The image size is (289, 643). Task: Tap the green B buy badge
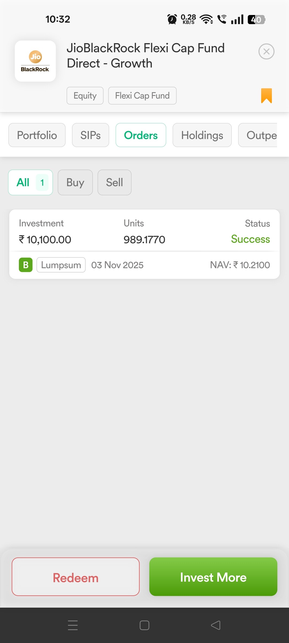click(x=26, y=265)
